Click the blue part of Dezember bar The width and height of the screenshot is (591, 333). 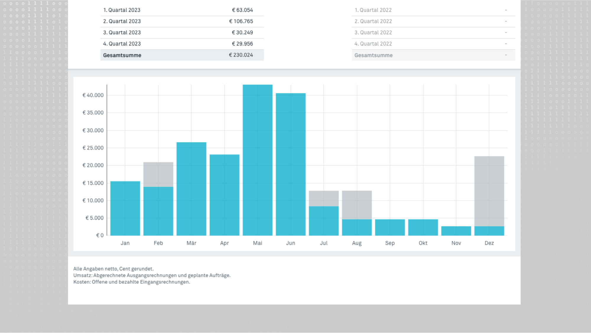pos(489,231)
